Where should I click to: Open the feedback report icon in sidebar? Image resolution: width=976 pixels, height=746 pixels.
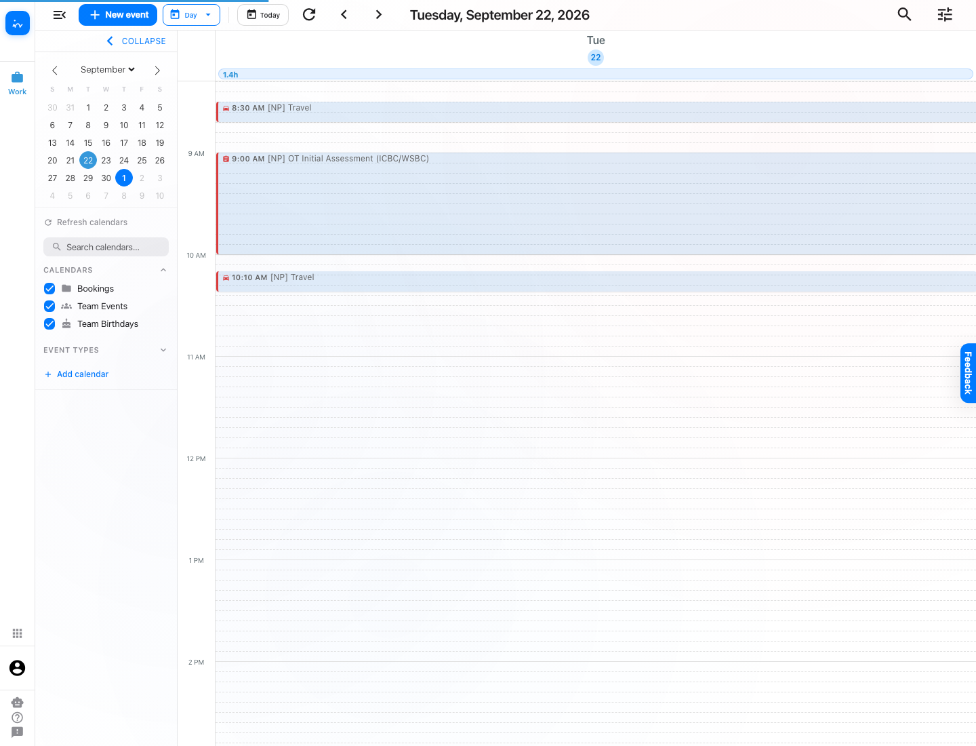18,732
